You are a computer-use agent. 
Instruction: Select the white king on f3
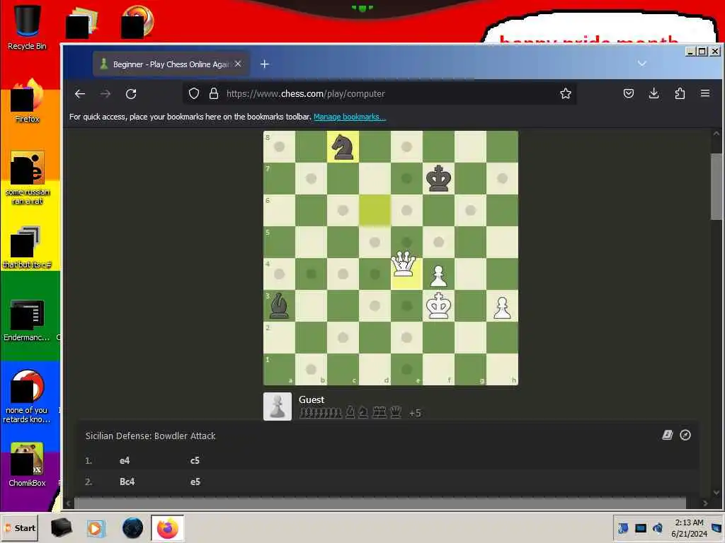coord(438,305)
